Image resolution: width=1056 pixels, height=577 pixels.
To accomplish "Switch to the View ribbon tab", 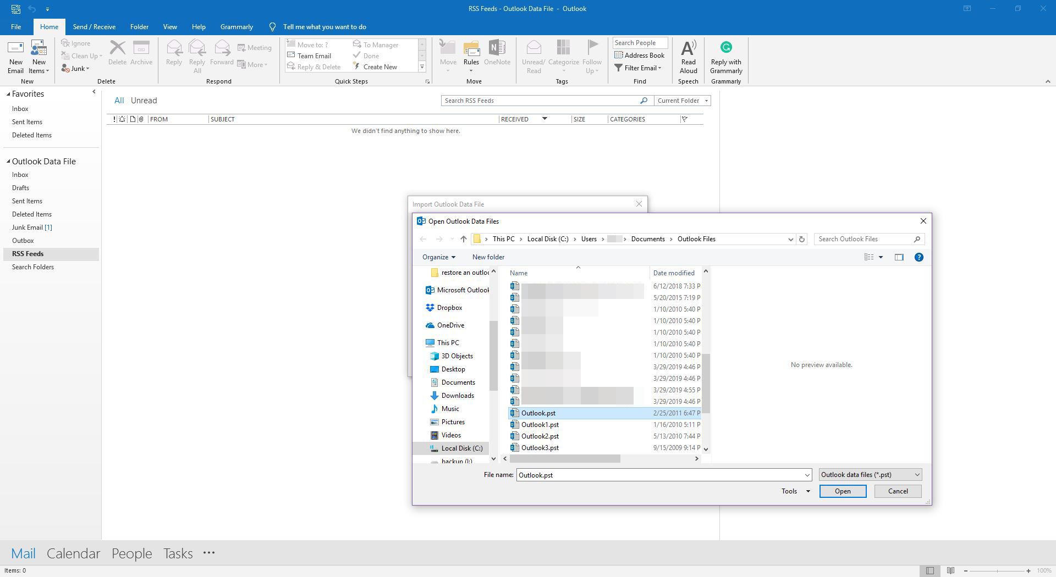I will point(170,27).
